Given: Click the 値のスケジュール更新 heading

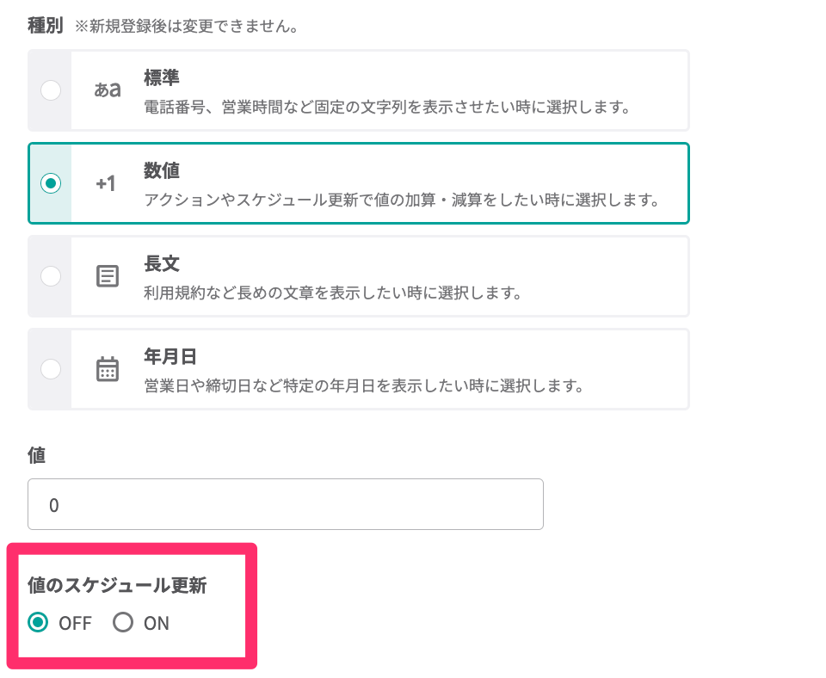Looking at the screenshot, I should (x=117, y=587).
